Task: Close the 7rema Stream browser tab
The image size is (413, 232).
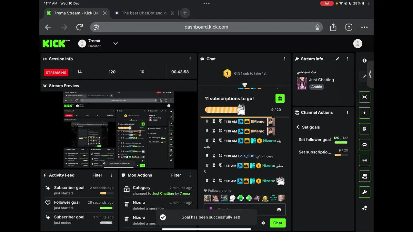Action: click(x=105, y=13)
